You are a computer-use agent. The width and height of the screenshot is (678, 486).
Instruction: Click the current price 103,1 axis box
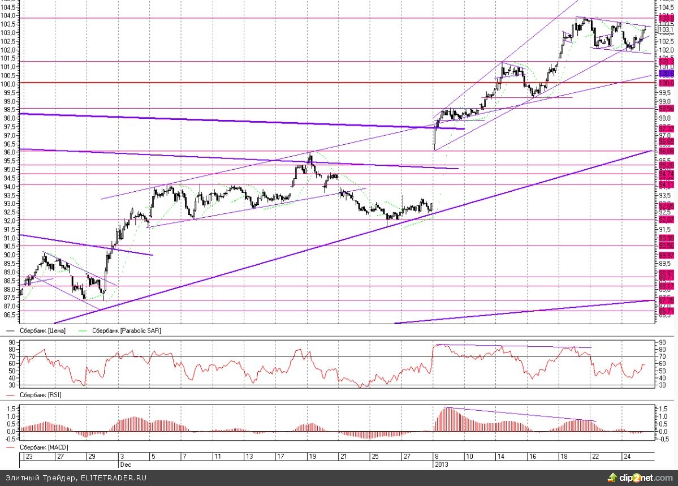pos(666,29)
